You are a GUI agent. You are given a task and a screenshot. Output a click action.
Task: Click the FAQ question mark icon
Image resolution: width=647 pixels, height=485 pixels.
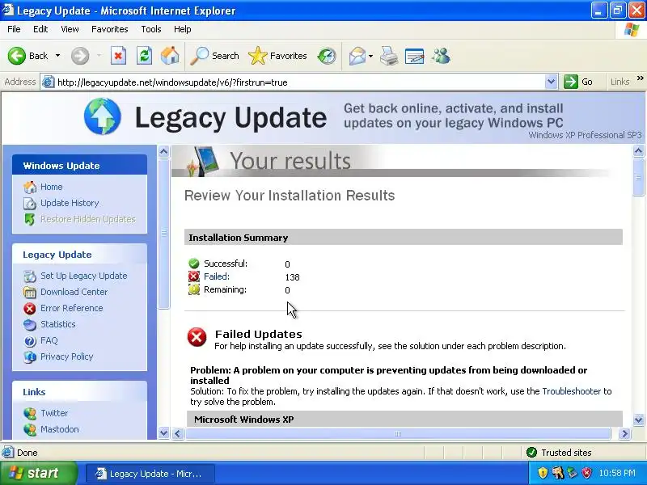[x=30, y=340]
